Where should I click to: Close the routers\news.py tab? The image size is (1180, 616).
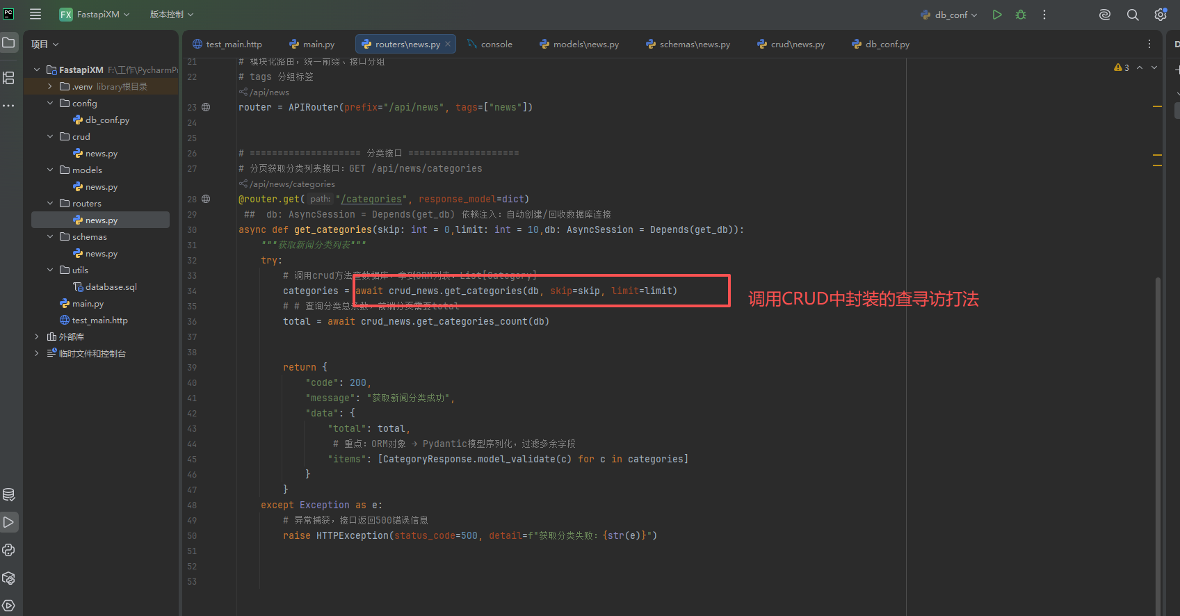(x=448, y=44)
